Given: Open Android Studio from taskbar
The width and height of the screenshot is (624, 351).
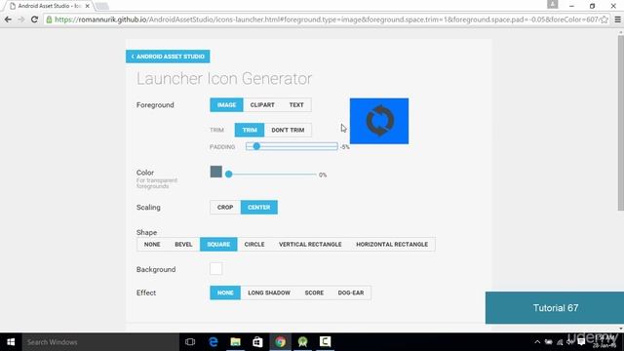Looking at the screenshot, I should 302,342.
